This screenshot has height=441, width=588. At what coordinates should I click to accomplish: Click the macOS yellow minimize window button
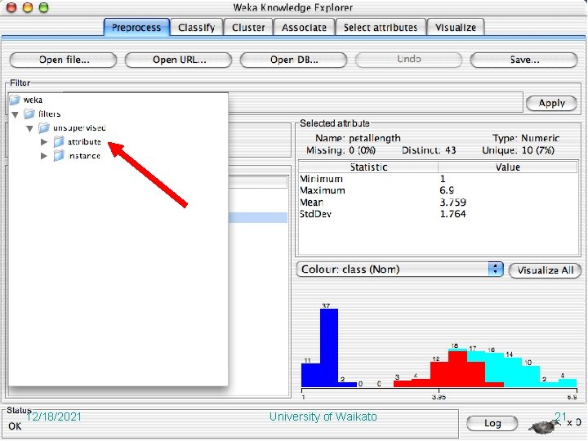[28, 7]
